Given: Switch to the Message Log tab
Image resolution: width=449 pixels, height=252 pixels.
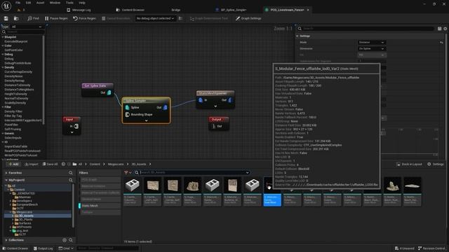Looking at the screenshot, I should click(79, 10).
